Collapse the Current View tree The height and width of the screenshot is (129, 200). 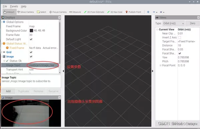(157, 29)
